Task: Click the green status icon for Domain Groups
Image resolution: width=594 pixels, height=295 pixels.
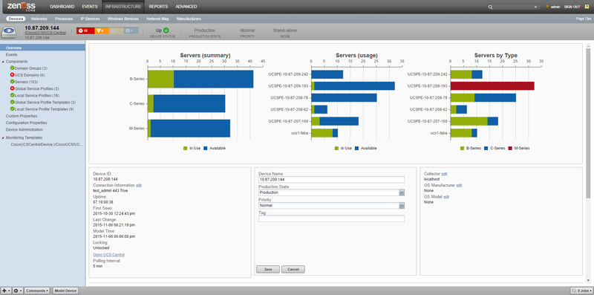Action: 12,68
